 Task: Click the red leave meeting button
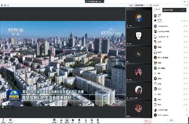point(147,120)
